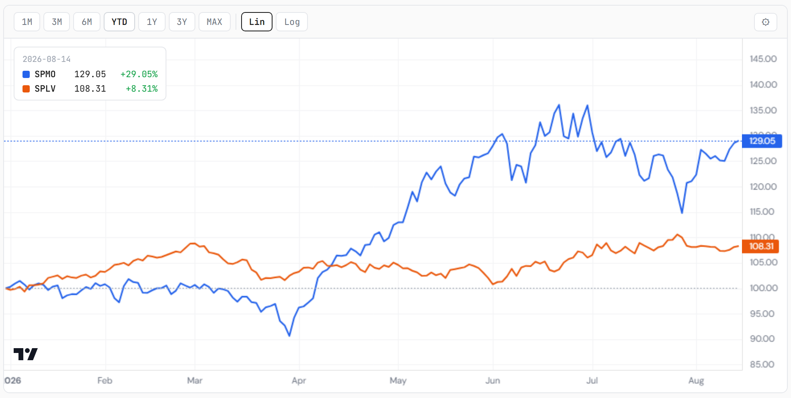791x398 pixels.
Task: Select the 1M time range
Action: pos(27,22)
